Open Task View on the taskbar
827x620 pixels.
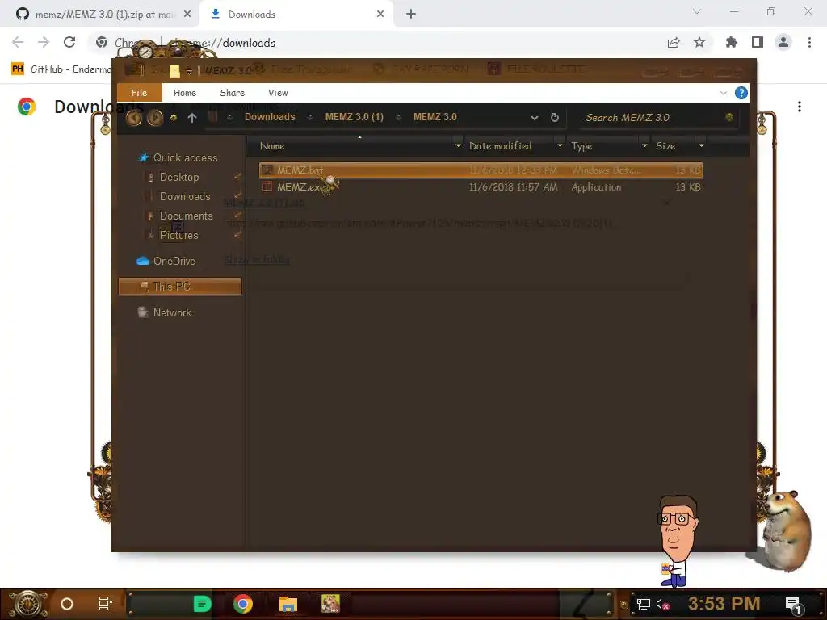pos(106,604)
